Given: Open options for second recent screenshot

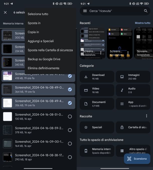Looking at the screenshot, I should click(x=128, y=53).
